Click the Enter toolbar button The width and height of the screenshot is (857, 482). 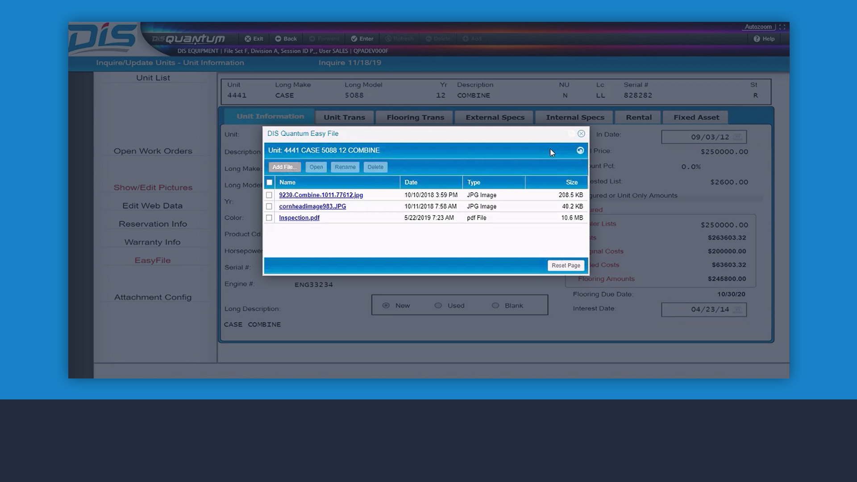[362, 39]
